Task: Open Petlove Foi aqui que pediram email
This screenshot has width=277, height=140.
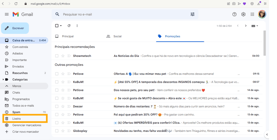Action: (x=157, y=115)
